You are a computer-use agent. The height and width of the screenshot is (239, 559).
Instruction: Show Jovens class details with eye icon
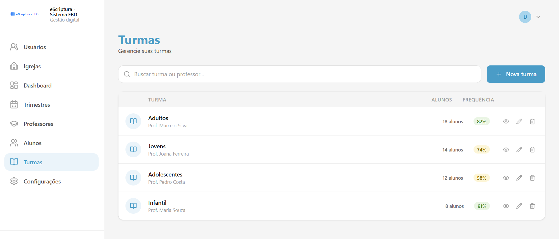pos(506,150)
